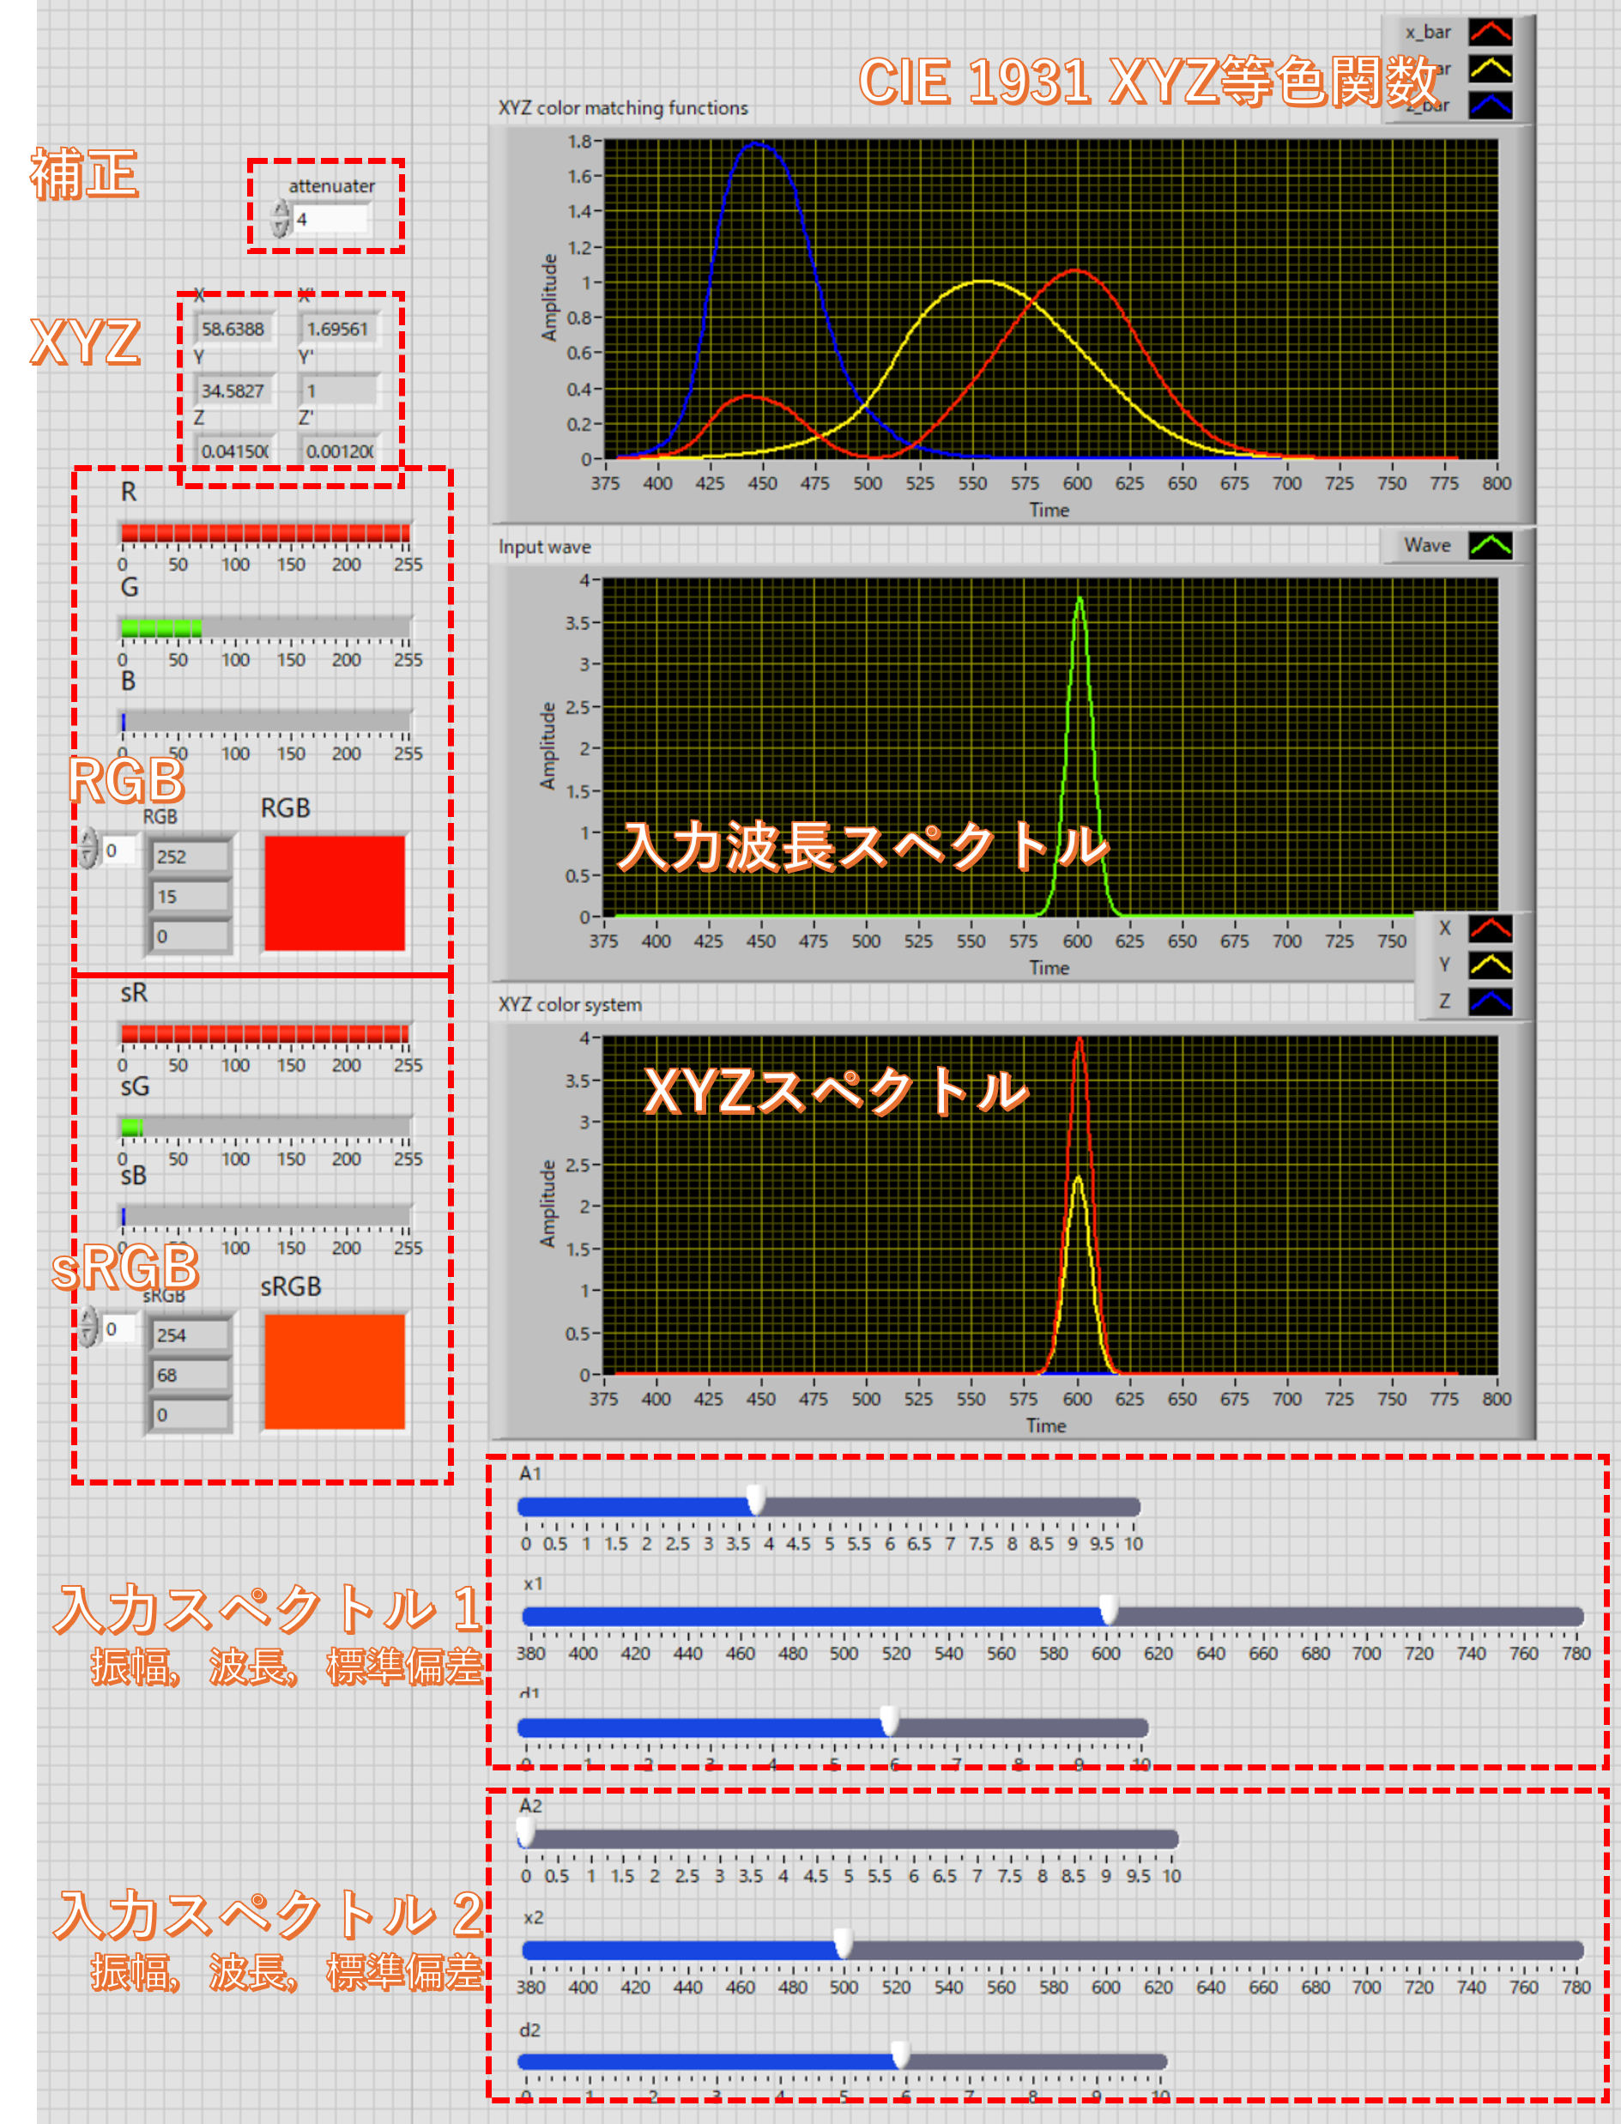1621x2124 pixels.
Task: Click the x2 wavelength slider handle
Action: point(843,1944)
